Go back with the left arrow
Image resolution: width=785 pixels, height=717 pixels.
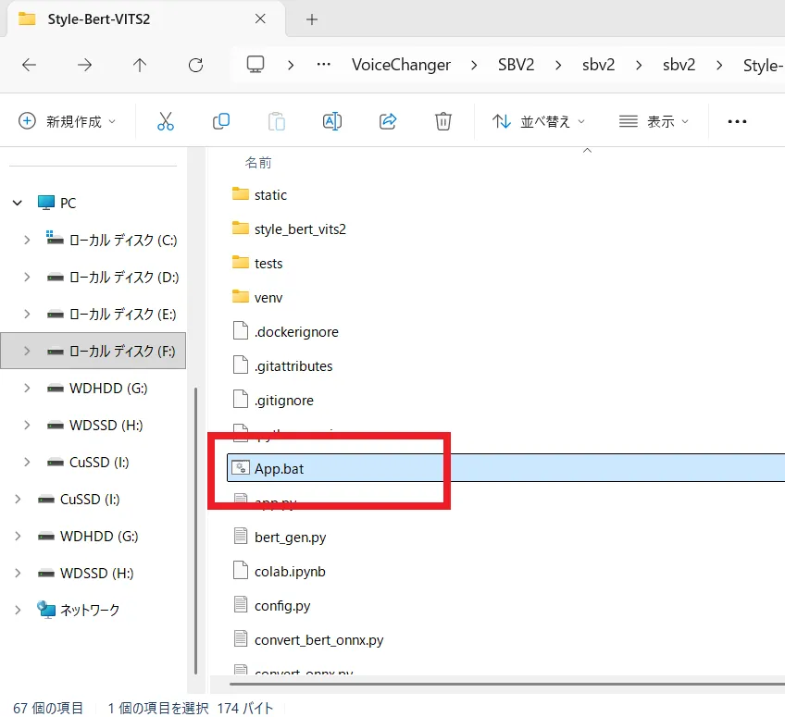(29, 65)
